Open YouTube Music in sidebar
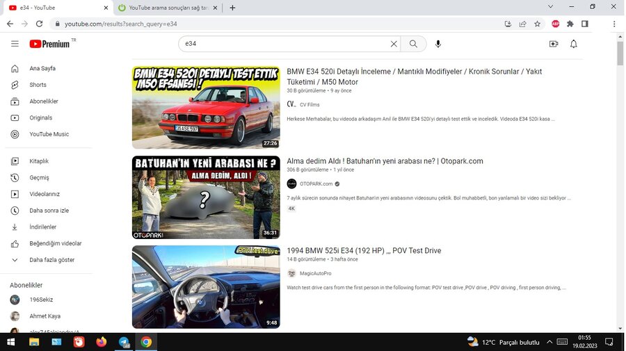The width and height of the screenshot is (626, 351). [x=49, y=134]
